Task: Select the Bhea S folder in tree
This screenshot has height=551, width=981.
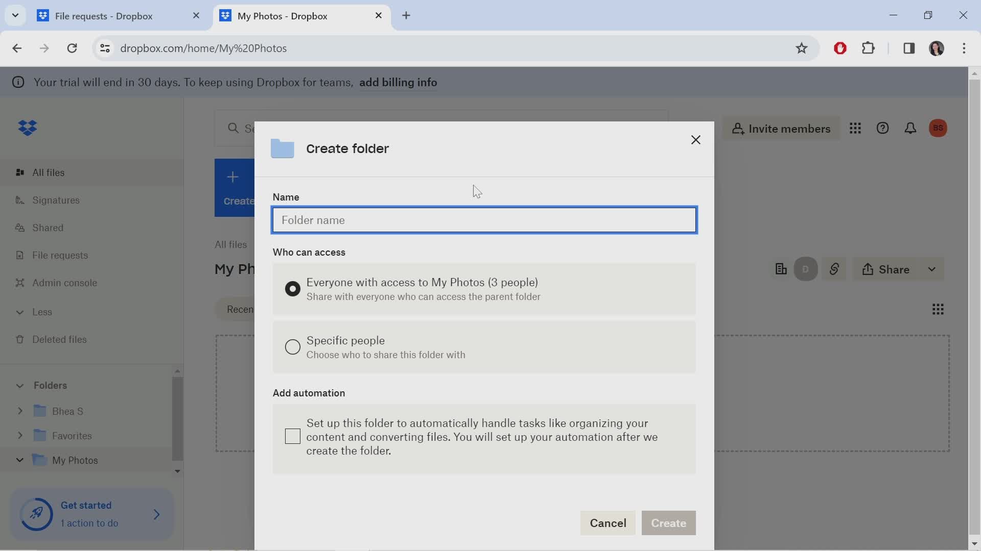Action: click(x=67, y=411)
